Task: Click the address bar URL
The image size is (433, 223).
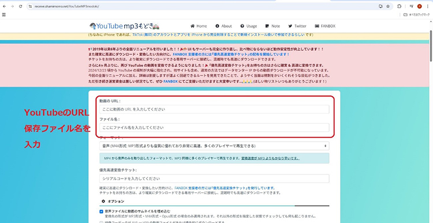Action: 67,6
